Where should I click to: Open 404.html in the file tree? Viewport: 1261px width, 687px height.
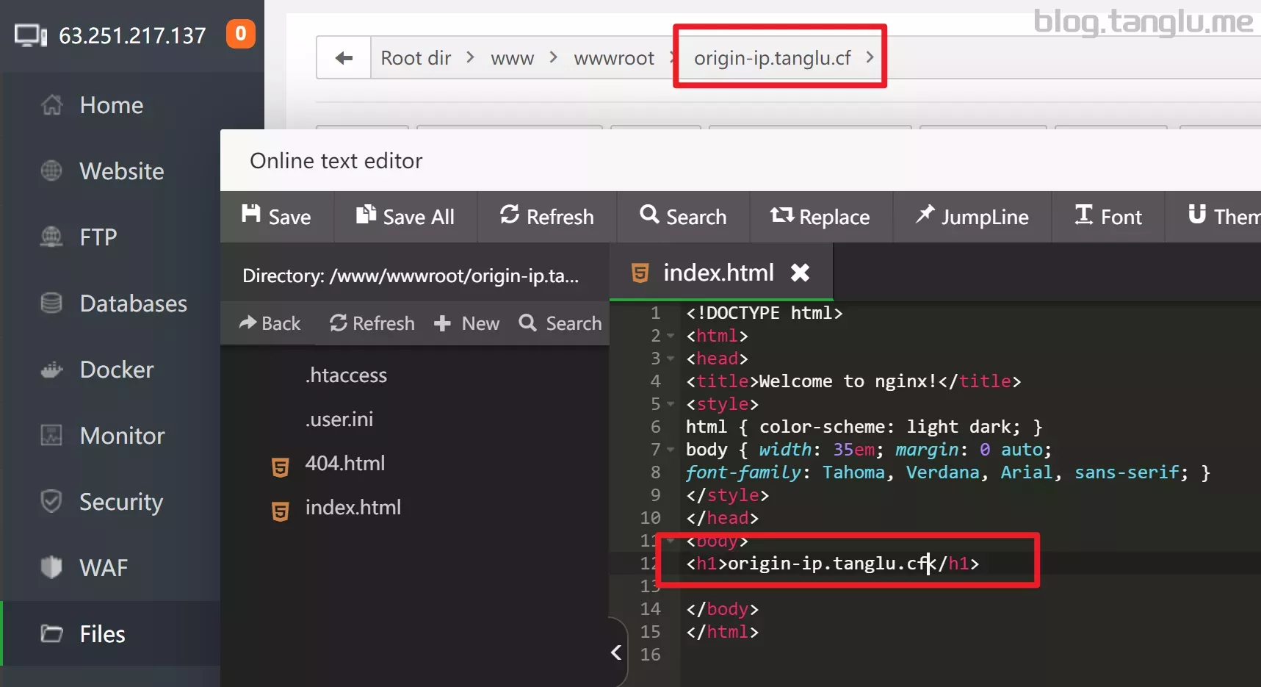(345, 464)
